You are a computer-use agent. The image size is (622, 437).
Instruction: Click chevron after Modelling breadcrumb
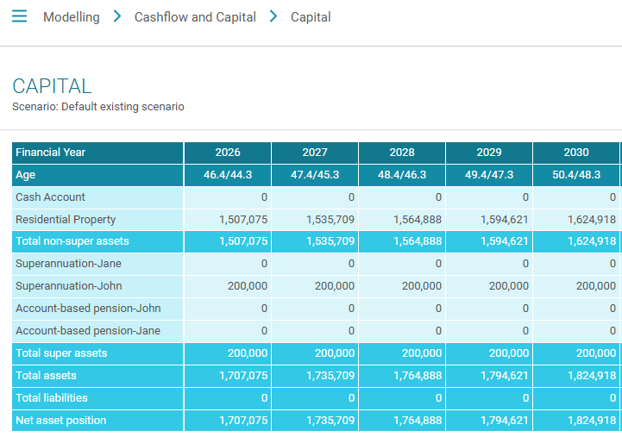coord(117,17)
